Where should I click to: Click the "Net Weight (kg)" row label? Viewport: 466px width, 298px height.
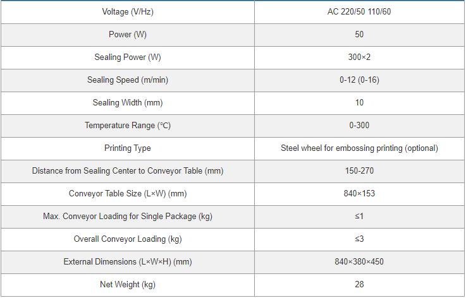(127, 285)
